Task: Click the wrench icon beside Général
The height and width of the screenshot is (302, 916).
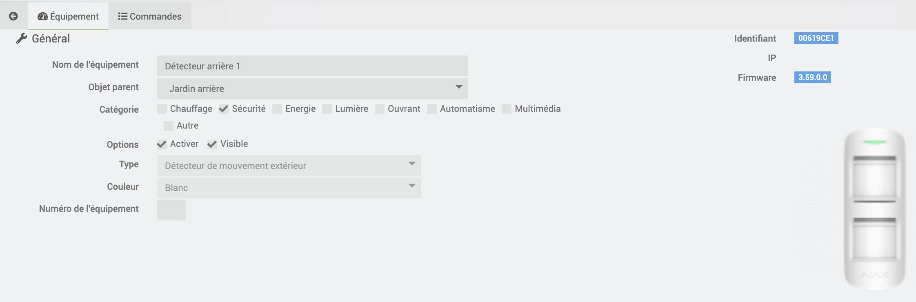Action: [x=21, y=38]
